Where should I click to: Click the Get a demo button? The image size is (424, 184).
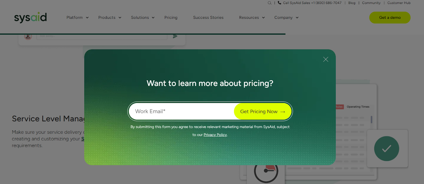click(390, 17)
